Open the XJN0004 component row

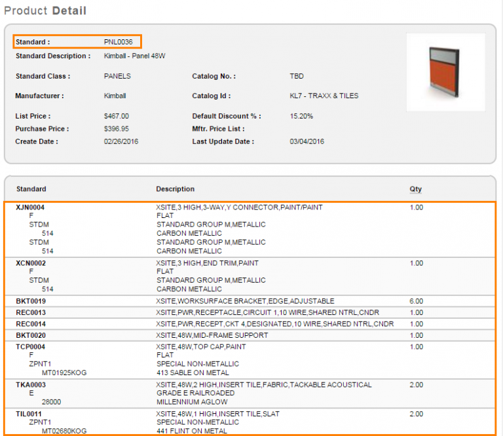31,208
